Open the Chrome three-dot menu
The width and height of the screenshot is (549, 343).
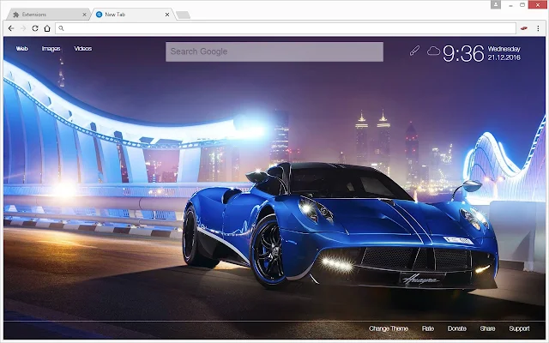coord(538,28)
